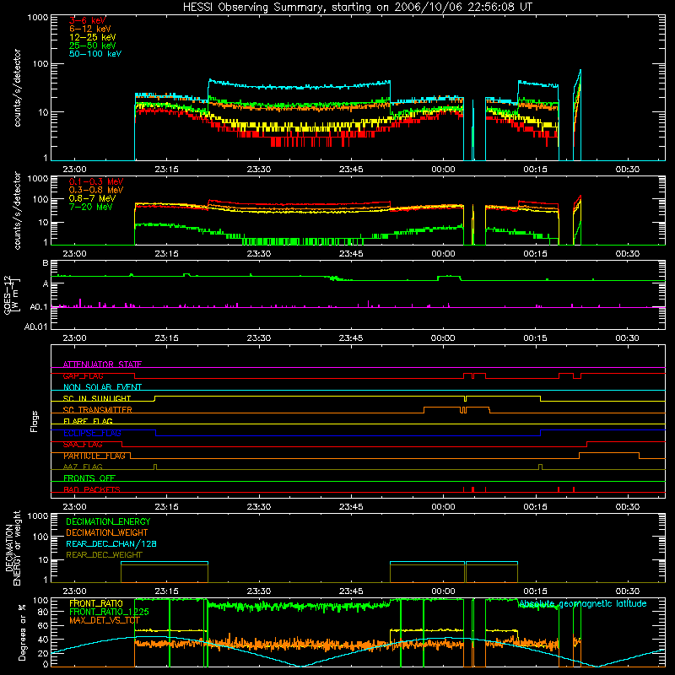Select the DECIMATION_ENERGY legend label
Image resolution: width=675 pixels, height=675 pixels.
(x=108, y=521)
